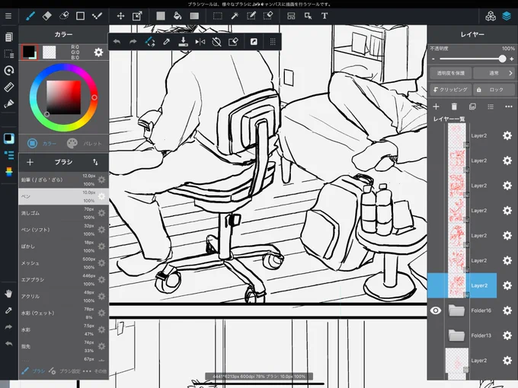Tap the Save icon in sub-toolbar
The width and height of the screenshot is (518, 388).
pos(183,42)
